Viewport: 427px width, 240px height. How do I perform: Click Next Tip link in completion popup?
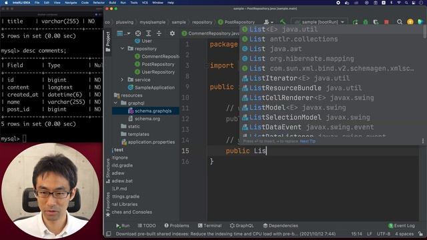coord(308,141)
